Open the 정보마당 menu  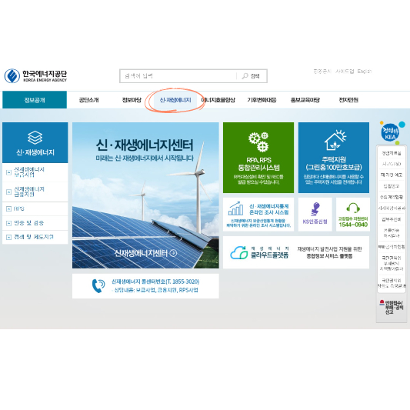tap(132, 100)
